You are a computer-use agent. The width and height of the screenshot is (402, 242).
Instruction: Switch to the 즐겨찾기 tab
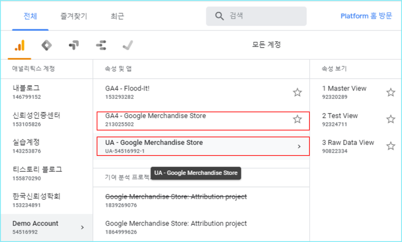[x=74, y=16]
